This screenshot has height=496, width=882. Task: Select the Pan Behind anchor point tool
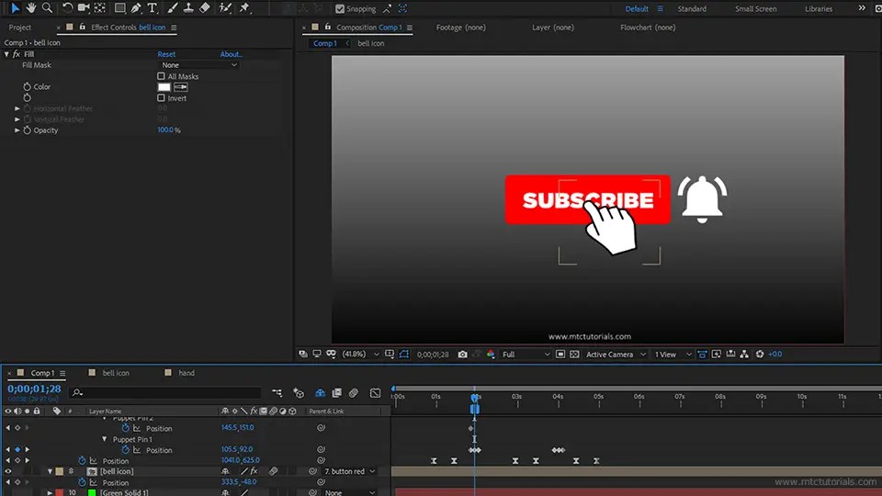click(100, 8)
